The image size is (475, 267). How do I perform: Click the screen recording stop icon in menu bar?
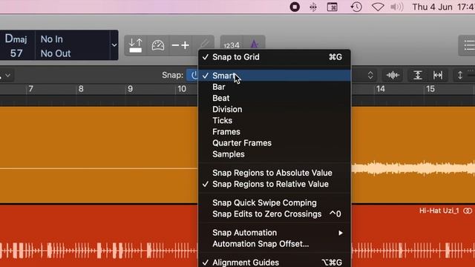(x=295, y=7)
